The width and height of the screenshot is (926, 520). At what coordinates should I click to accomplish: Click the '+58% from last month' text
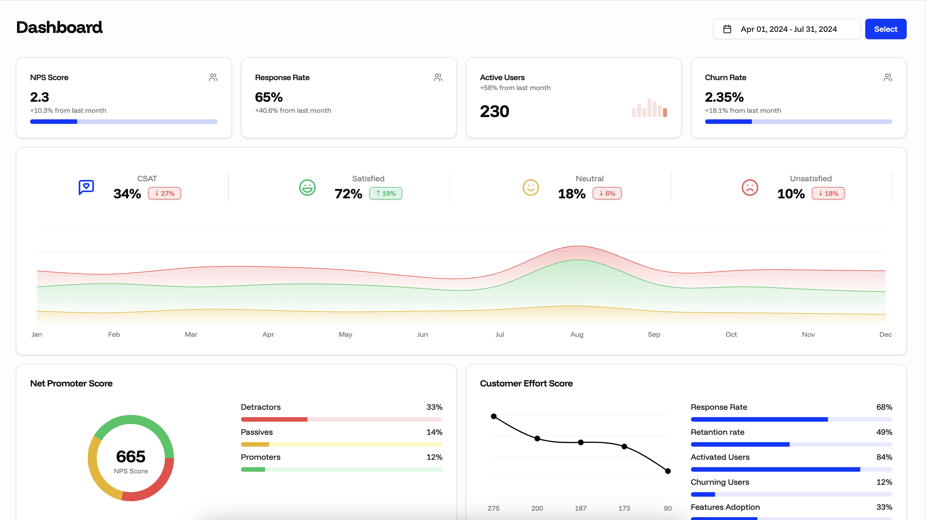click(515, 88)
